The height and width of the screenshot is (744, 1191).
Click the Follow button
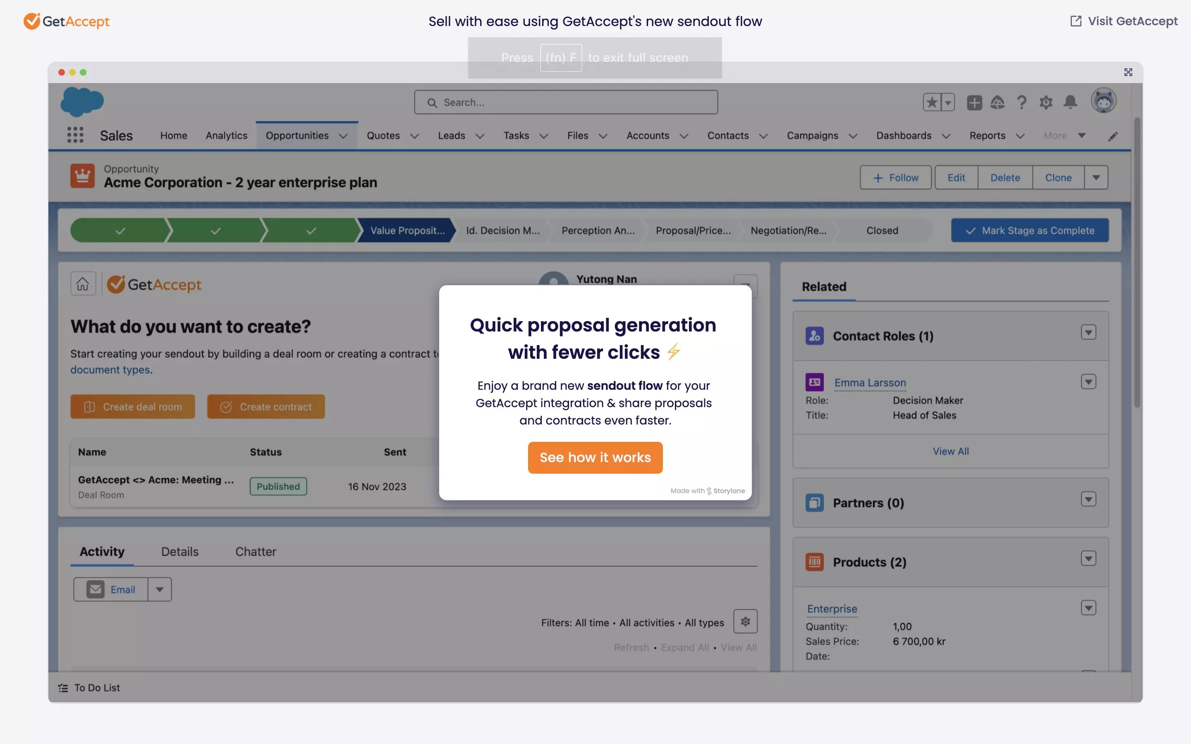895,178
